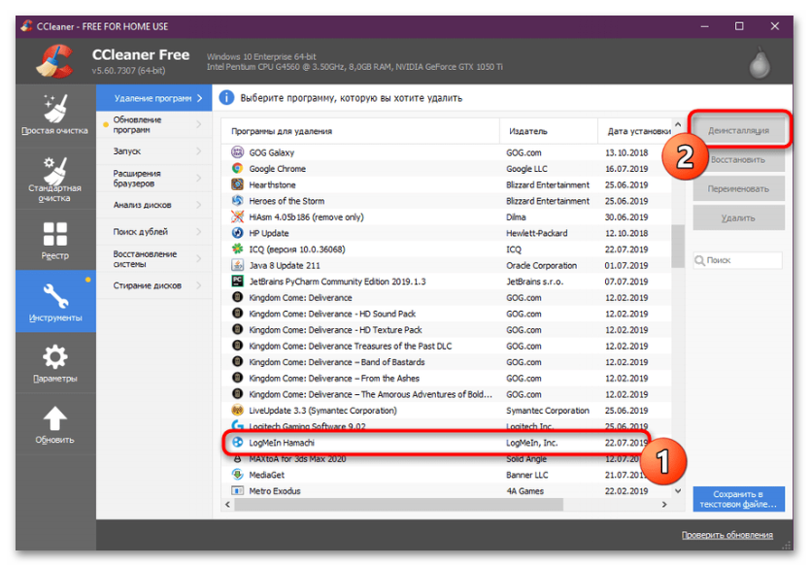Select the Heroes of the Storm icon
Viewport: 810px width, 566px height.
(237, 200)
